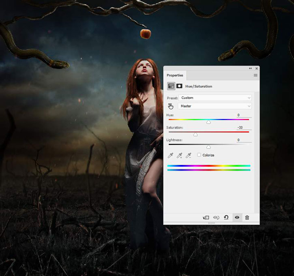
Task: Click the Saturation slider handle
Action: point(195,135)
